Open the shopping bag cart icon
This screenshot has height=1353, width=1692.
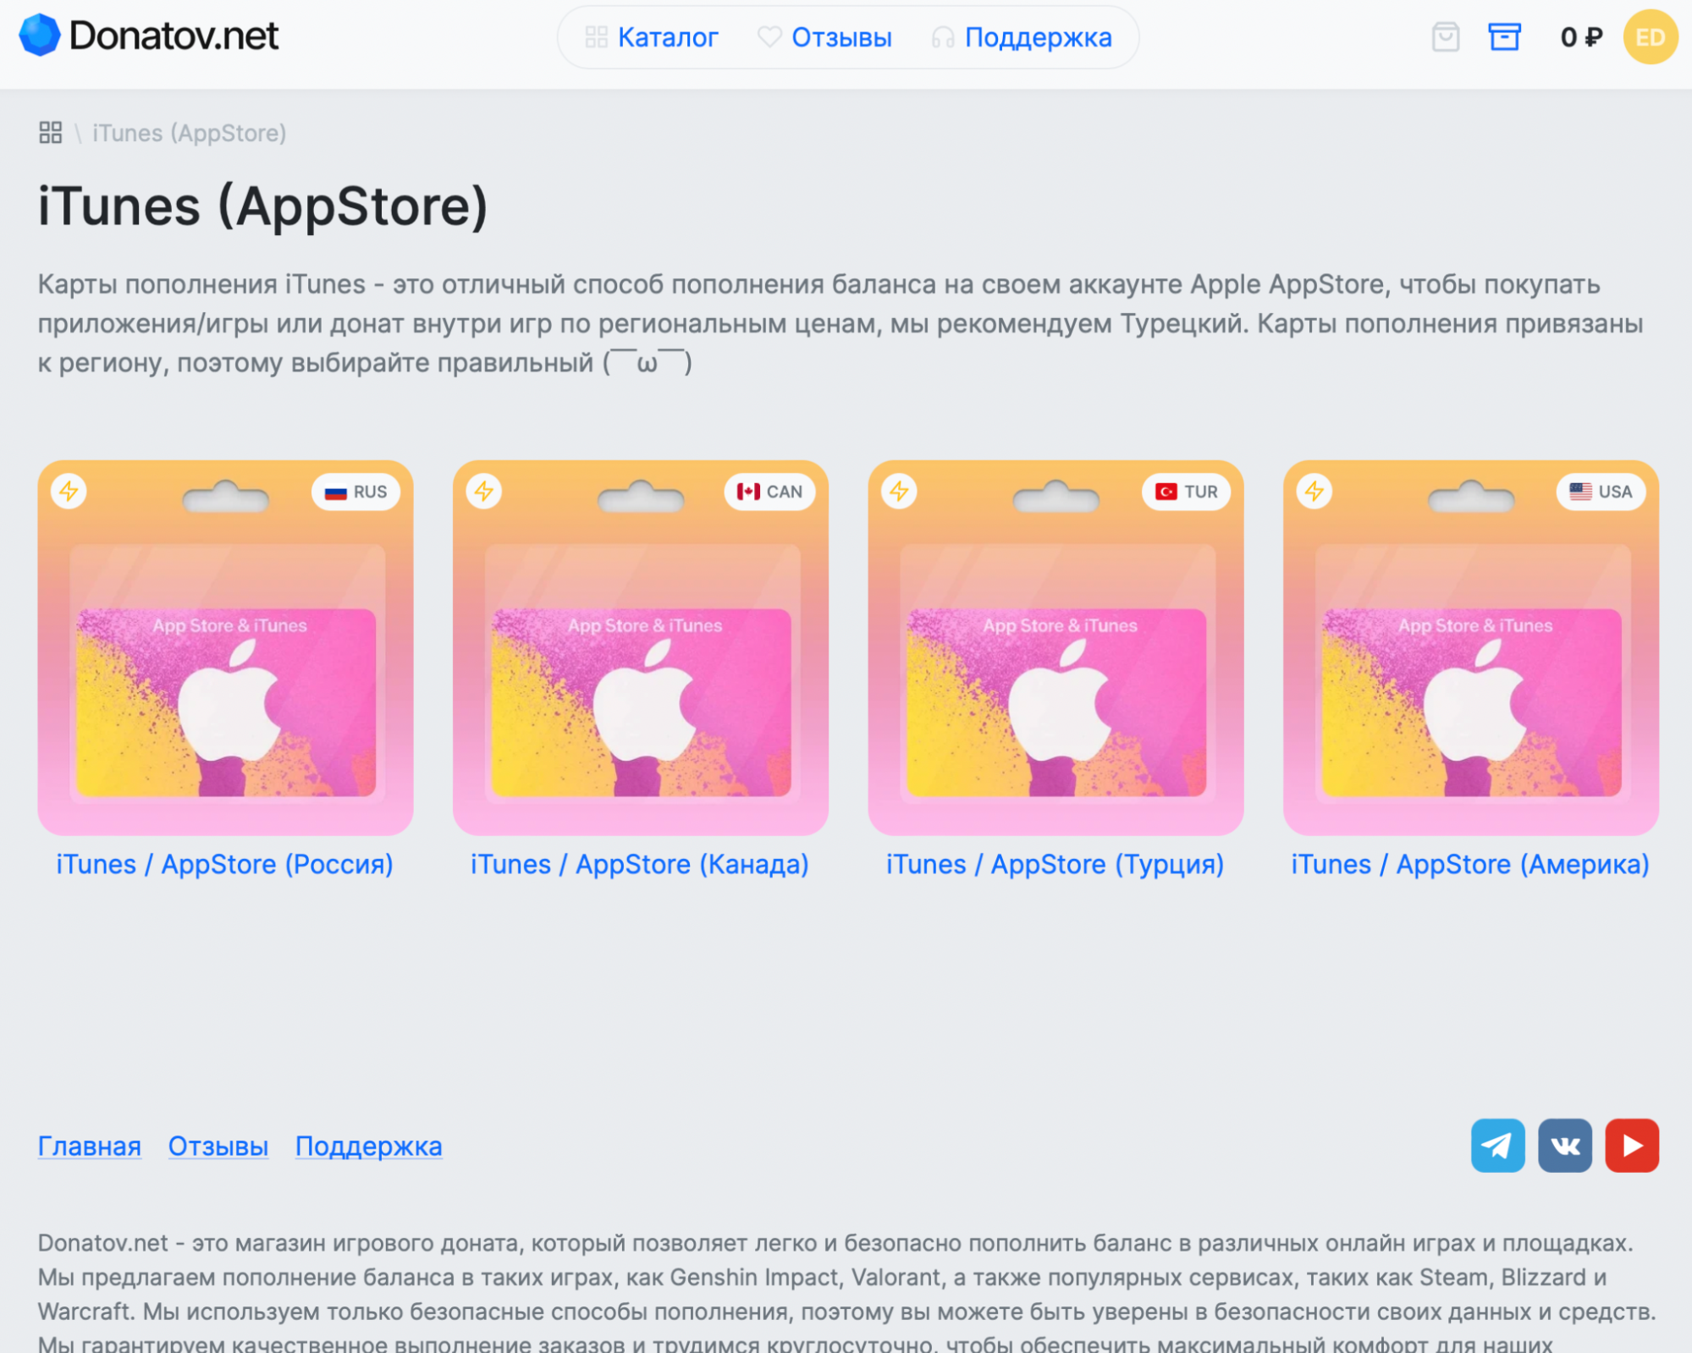point(1445,37)
